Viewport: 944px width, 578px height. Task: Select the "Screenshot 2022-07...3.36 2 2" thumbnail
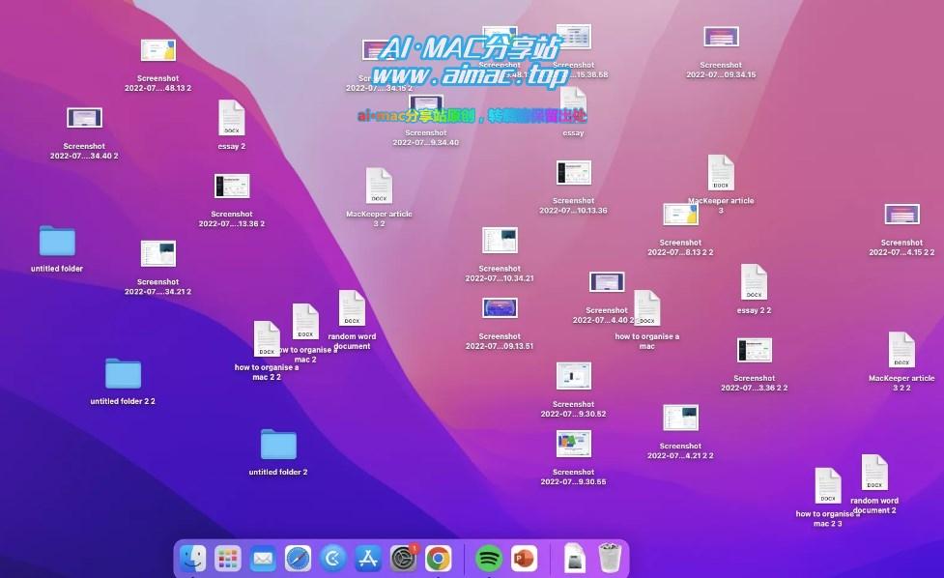click(755, 350)
